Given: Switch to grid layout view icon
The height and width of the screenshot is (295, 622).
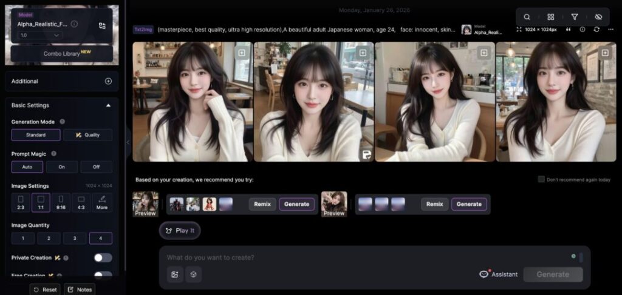Looking at the screenshot, I should pos(550,17).
